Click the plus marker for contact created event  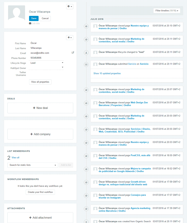click(x=86, y=222)
